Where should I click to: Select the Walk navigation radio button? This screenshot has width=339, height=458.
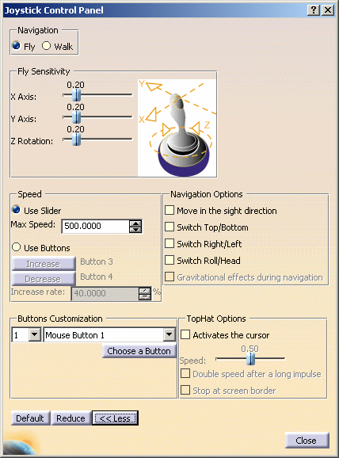(x=46, y=46)
